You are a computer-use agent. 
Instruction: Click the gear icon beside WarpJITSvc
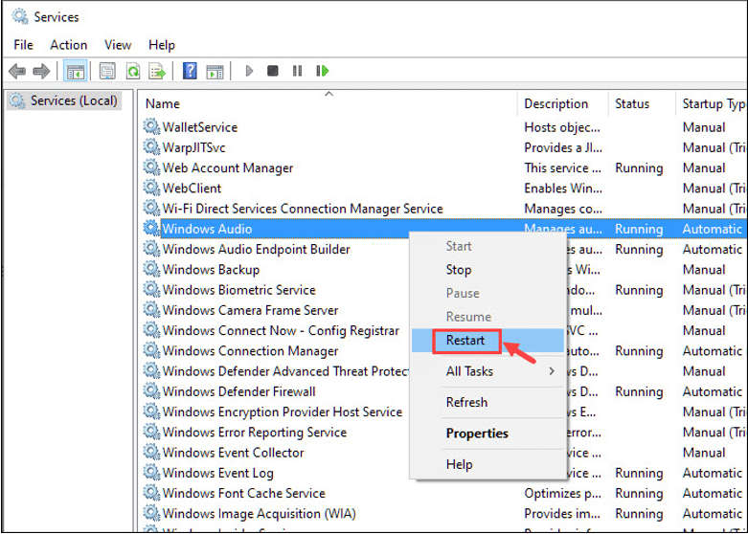pos(151,146)
